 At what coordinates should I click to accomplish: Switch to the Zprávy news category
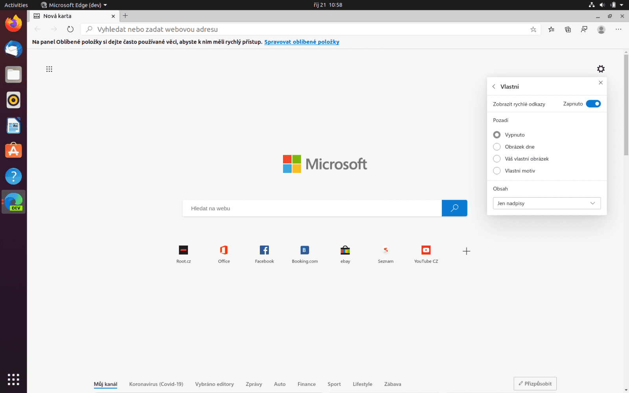[x=254, y=384]
